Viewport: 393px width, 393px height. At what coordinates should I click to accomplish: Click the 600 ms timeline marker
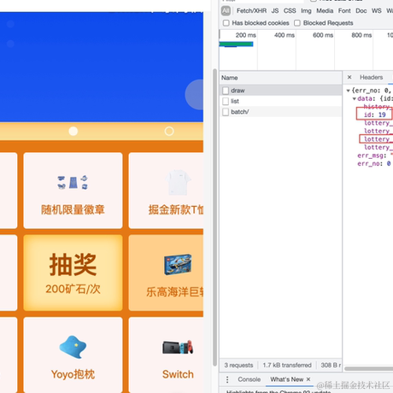pos(323,35)
